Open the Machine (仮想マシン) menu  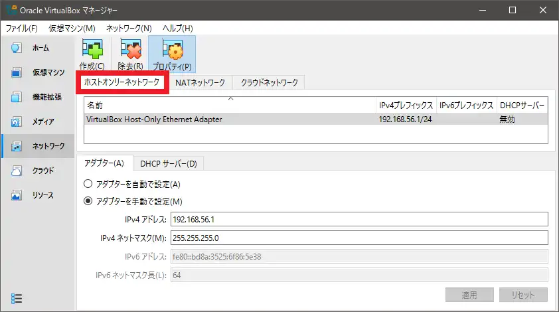(72, 28)
